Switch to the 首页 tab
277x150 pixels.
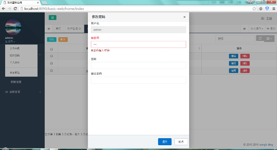coord(58,28)
